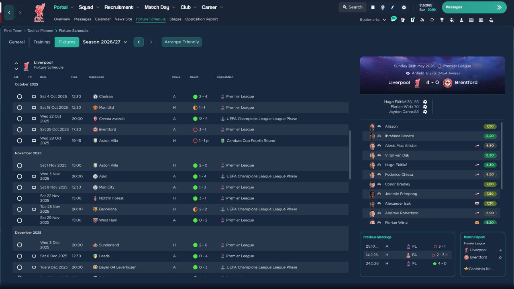Open the shirt squad bookmark icon
This screenshot has width=514, height=289.
403,20
